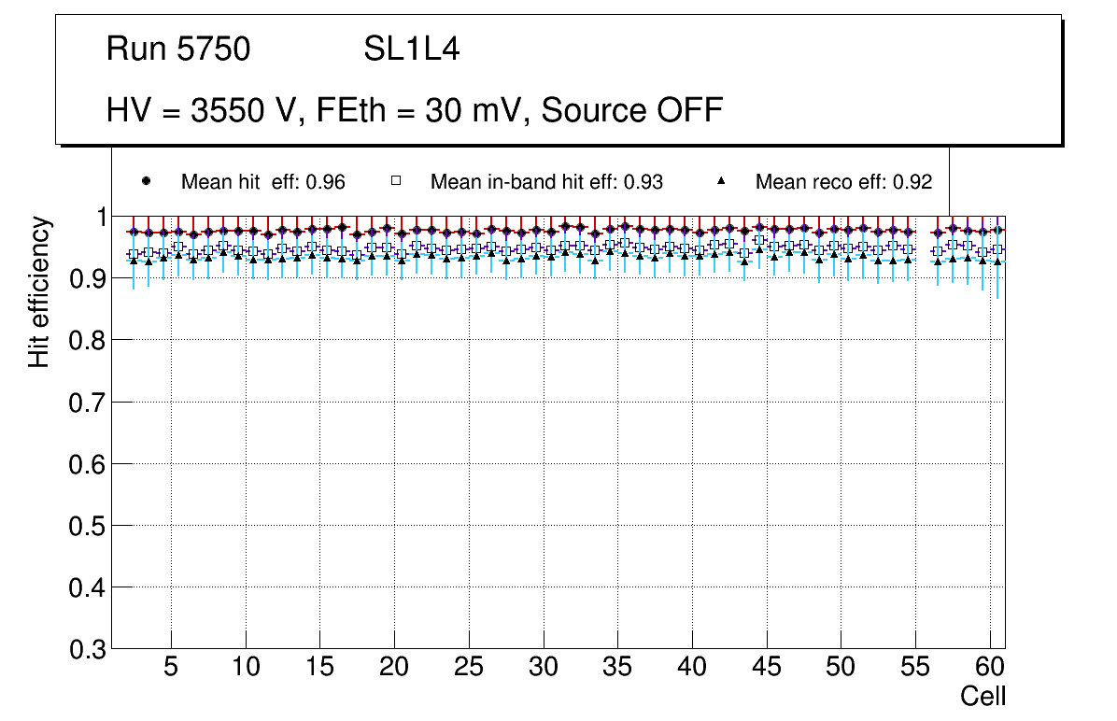1117x721 pixels.
Task: Click the x-axis tick label 15
Action: pos(319,668)
